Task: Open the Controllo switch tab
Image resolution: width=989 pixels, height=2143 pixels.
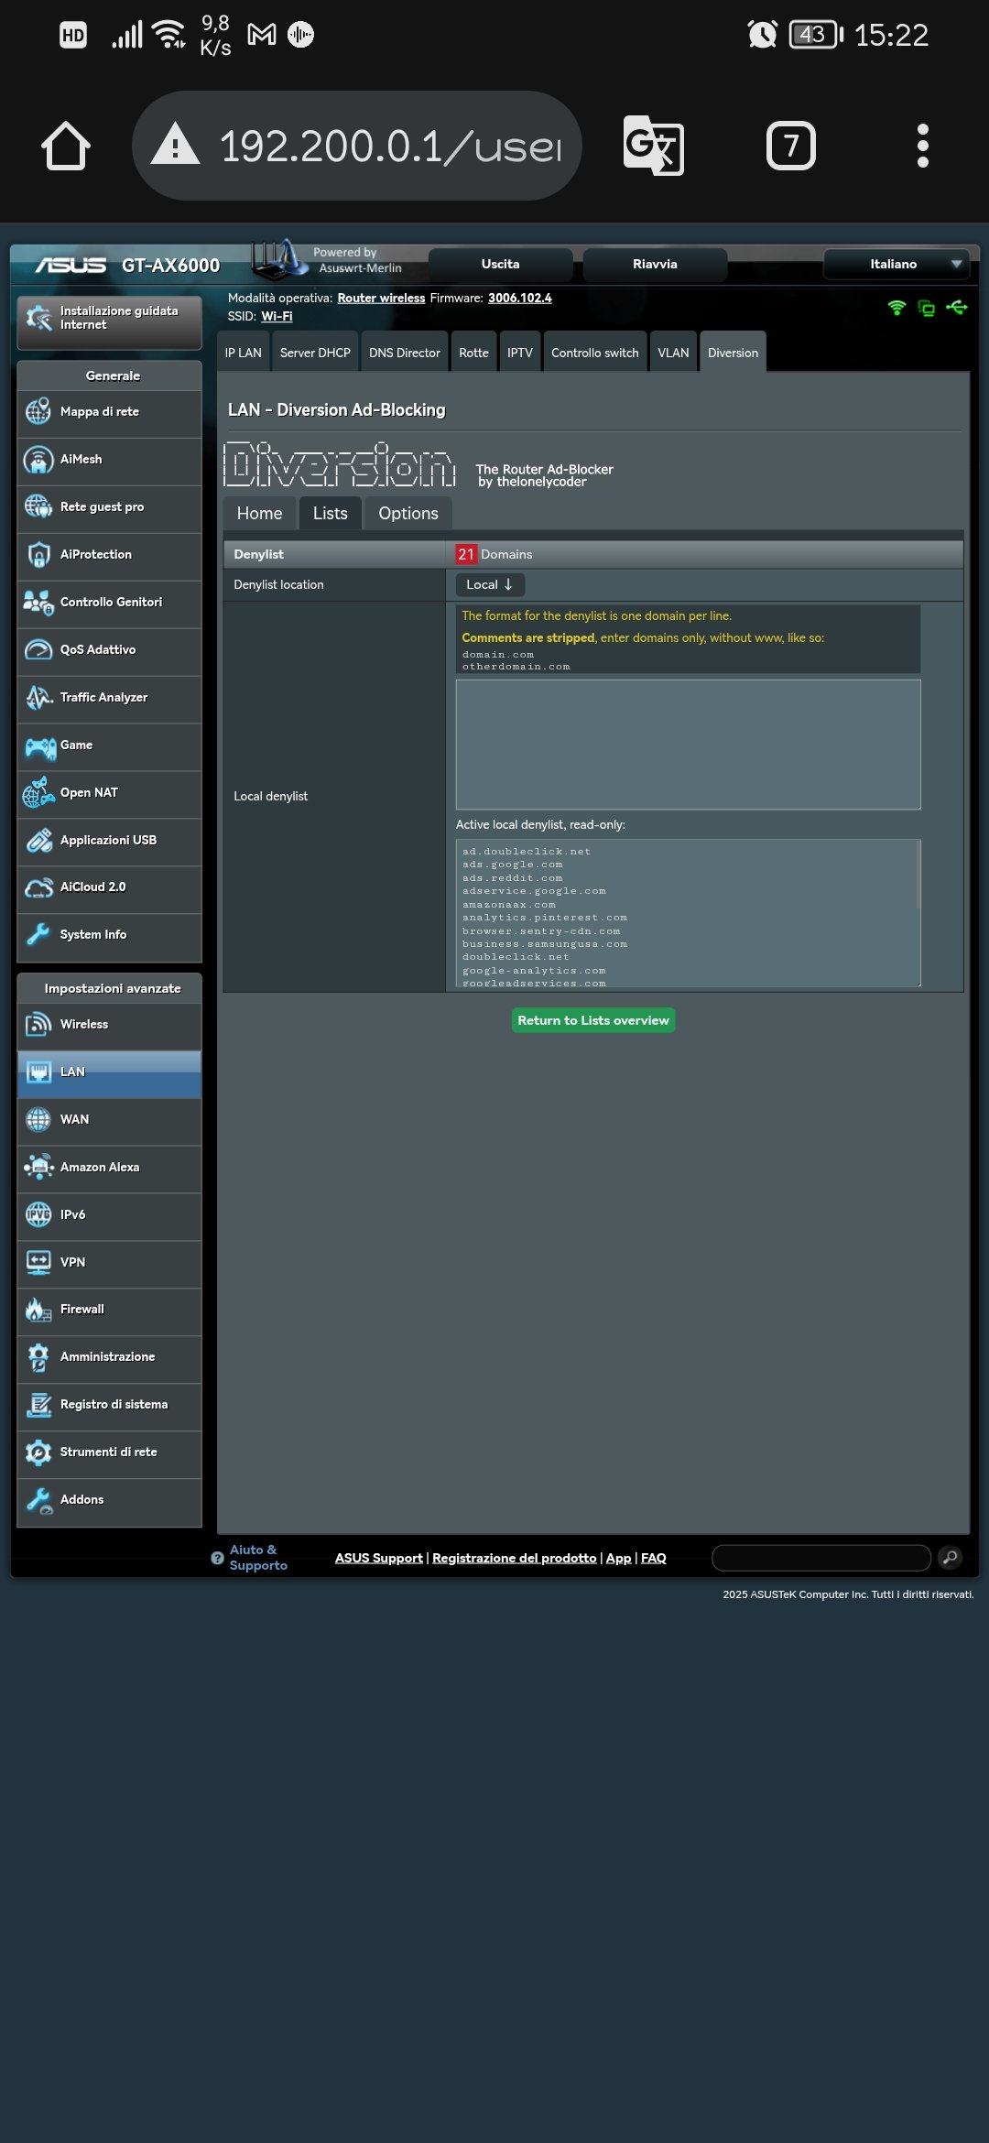Action: pyautogui.click(x=595, y=353)
